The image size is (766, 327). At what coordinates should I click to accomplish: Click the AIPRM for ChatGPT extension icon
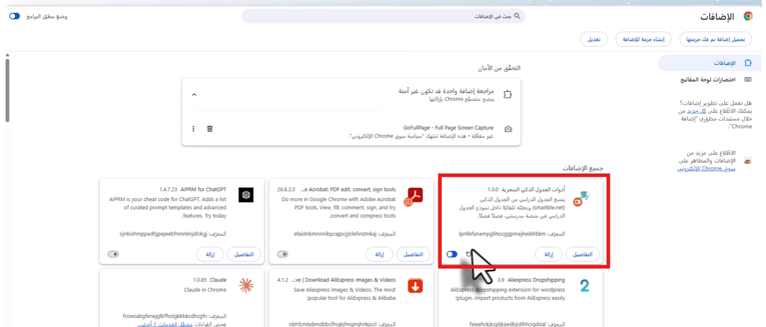(x=246, y=195)
